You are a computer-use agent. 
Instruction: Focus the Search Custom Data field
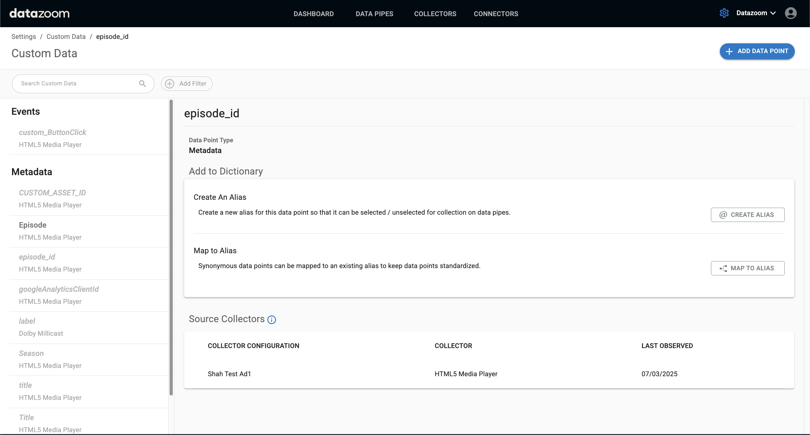(x=76, y=83)
